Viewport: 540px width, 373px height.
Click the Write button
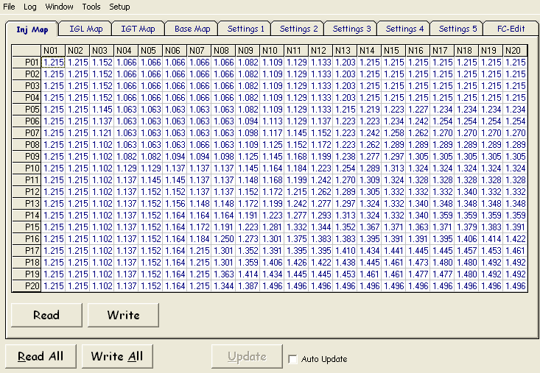(x=123, y=315)
